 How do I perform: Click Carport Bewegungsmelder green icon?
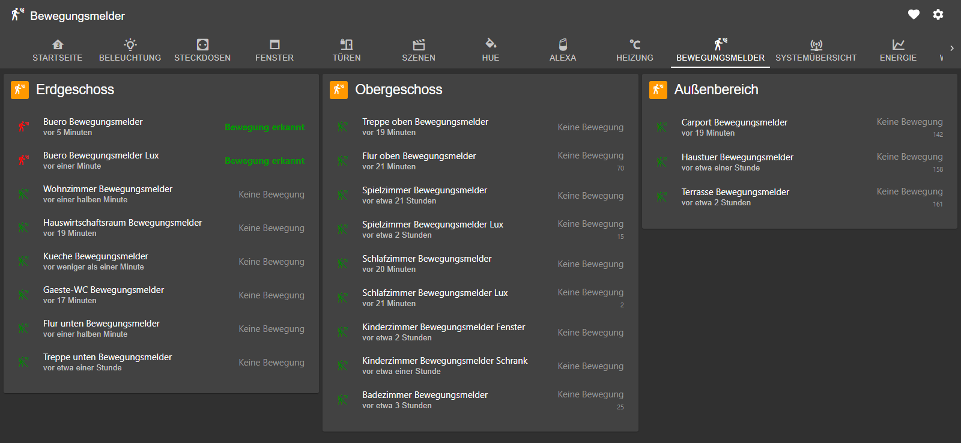click(x=661, y=127)
